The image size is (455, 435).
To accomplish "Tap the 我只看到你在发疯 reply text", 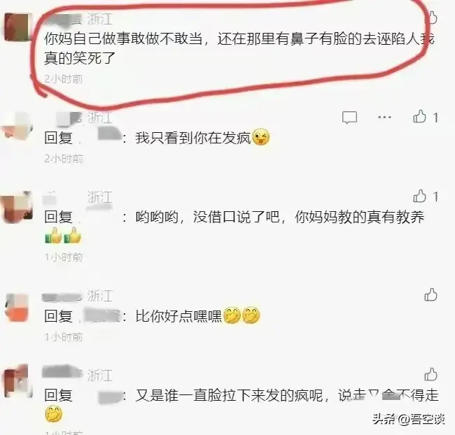I will point(202,138).
